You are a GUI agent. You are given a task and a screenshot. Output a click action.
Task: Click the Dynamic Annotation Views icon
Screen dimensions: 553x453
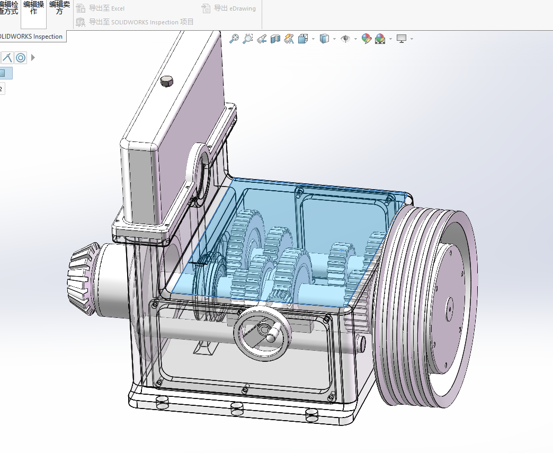point(289,39)
